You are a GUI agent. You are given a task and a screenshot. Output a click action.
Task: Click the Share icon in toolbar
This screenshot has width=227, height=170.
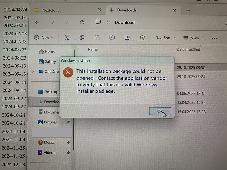point(127,38)
